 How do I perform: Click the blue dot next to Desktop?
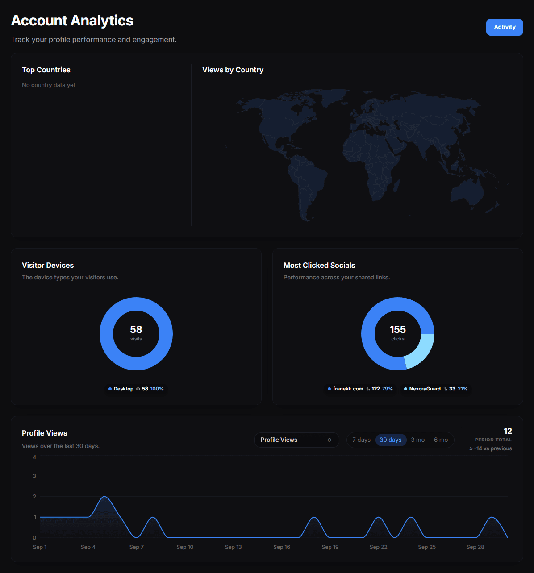[110, 389]
